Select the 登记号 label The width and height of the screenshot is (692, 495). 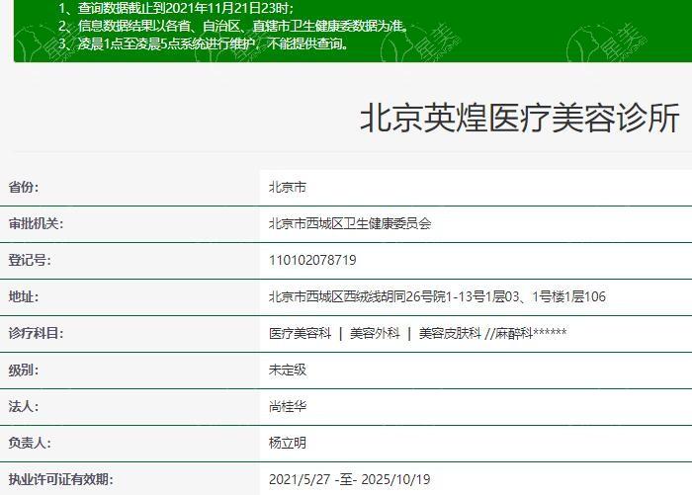[30, 260]
